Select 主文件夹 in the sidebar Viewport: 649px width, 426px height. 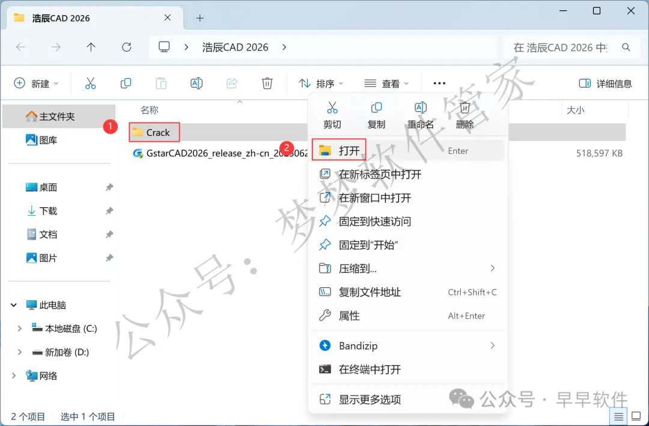[59, 117]
